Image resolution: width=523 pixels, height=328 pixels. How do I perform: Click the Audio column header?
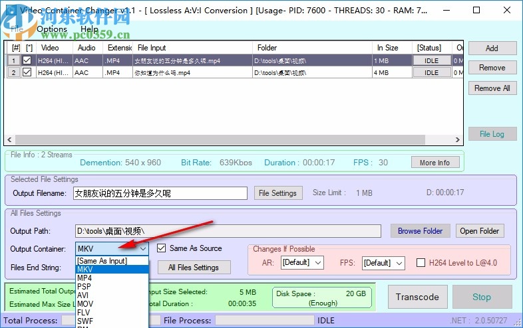[88, 48]
